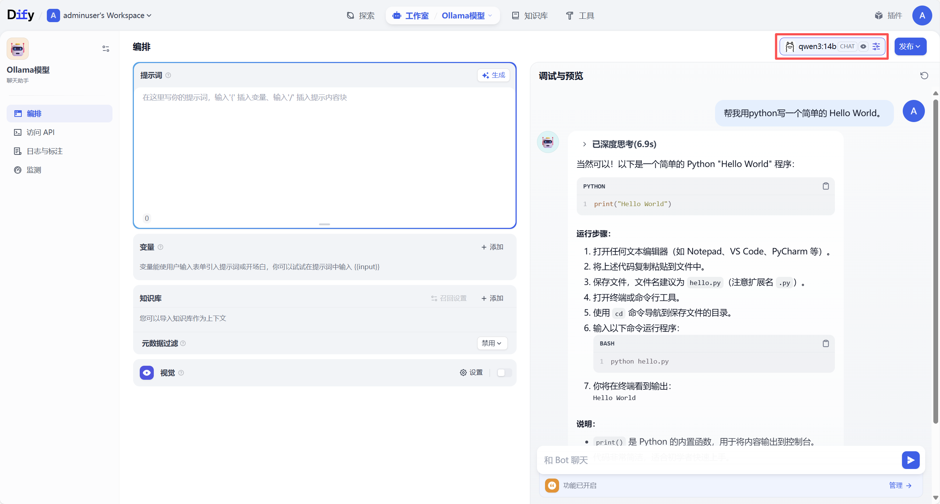Image resolution: width=940 pixels, height=504 pixels.
Task: Open the 探索 tab
Action: click(x=361, y=15)
